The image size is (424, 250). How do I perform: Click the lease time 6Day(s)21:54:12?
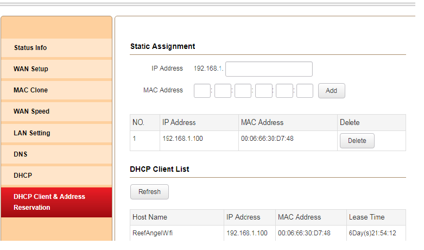point(372,233)
